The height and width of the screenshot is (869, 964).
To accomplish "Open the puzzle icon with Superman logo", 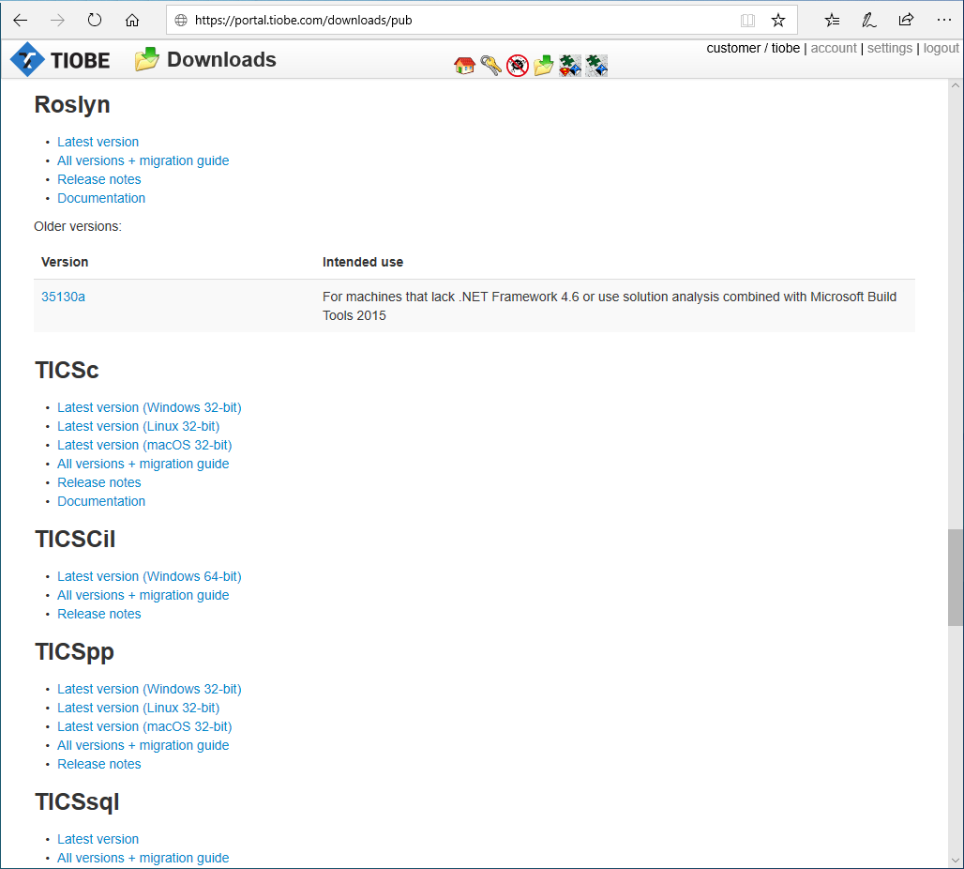I will (x=570, y=66).
